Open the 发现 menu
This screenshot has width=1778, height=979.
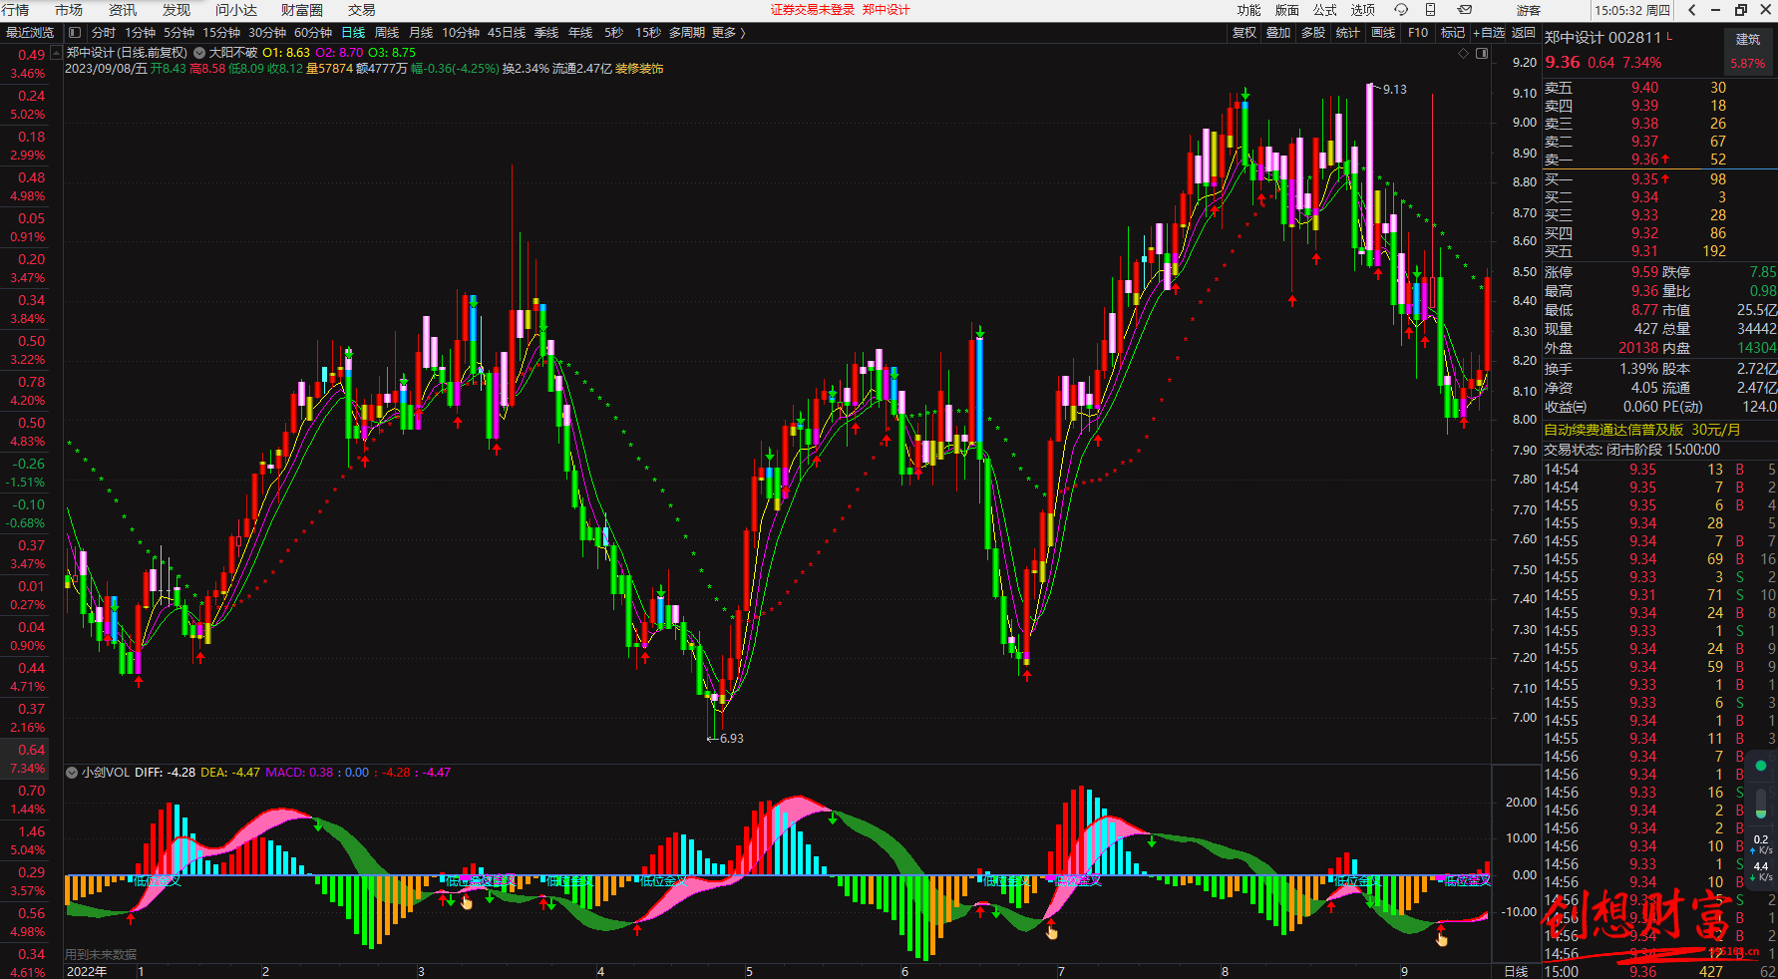point(177,10)
